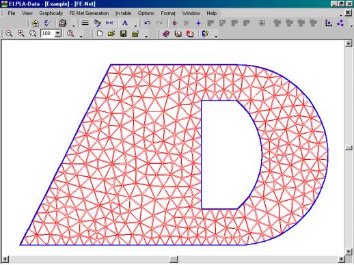Click the grayed-out redo icon

(x=159, y=23)
